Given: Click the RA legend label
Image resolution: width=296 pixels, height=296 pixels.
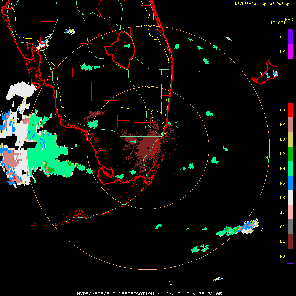Looking at the screenshot, I should 282,168.
